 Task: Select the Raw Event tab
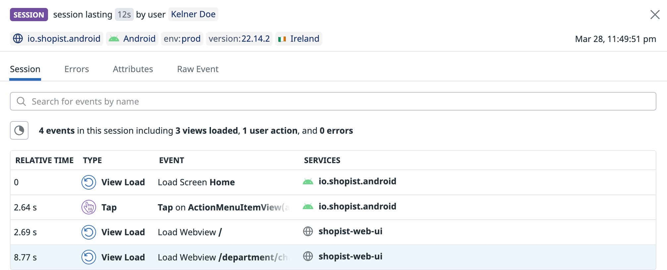pos(198,69)
